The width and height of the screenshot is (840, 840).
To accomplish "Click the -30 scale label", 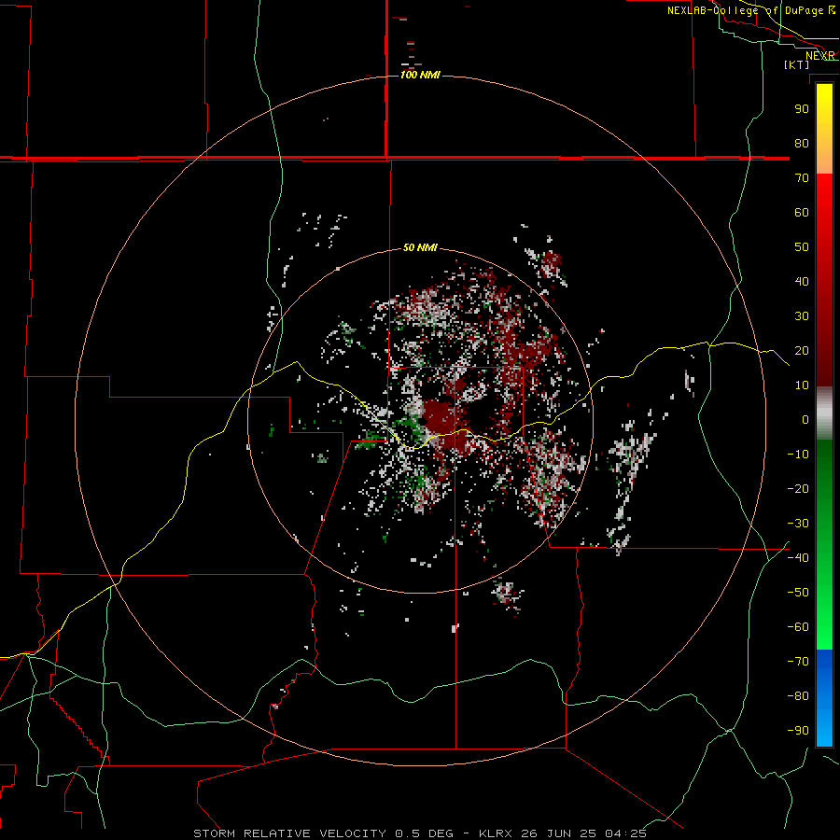I will click(798, 524).
